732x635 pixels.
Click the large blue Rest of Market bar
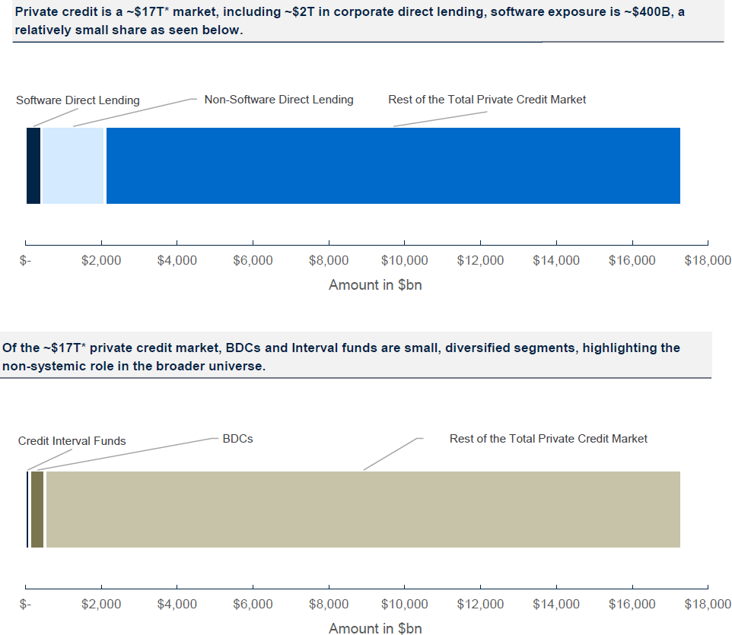[x=393, y=166]
